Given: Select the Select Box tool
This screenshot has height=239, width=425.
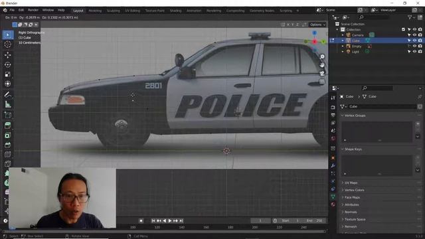Looking at the screenshot, I should 7,35.
